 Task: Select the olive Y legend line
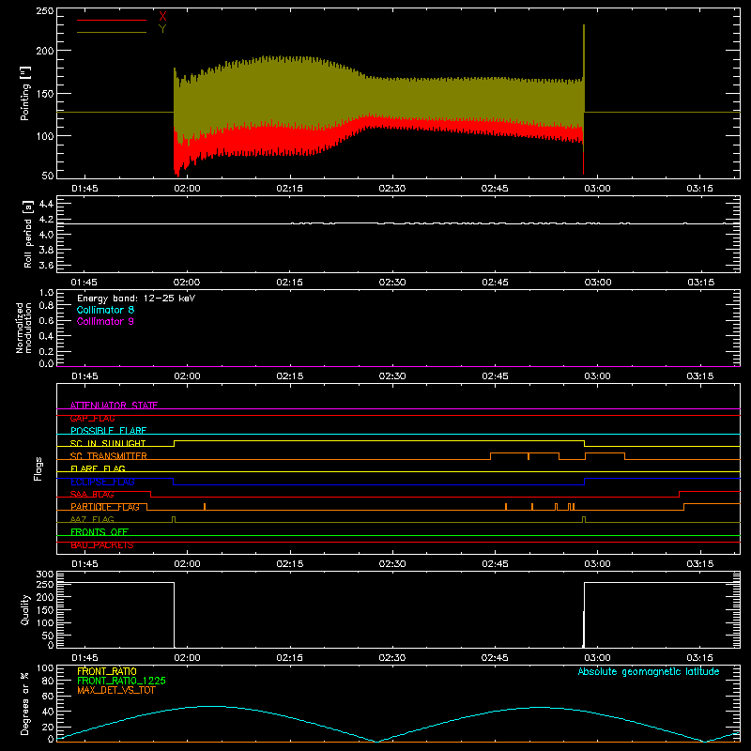click(112, 32)
